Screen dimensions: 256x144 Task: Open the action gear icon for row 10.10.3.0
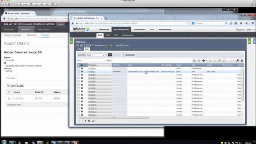[x=82, y=68]
